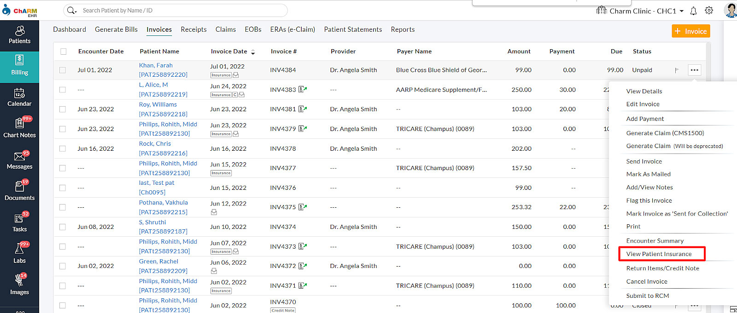Click the Credit Note tag under INV4370
The height and width of the screenshot is (313, 737).
tap(283, 311)
